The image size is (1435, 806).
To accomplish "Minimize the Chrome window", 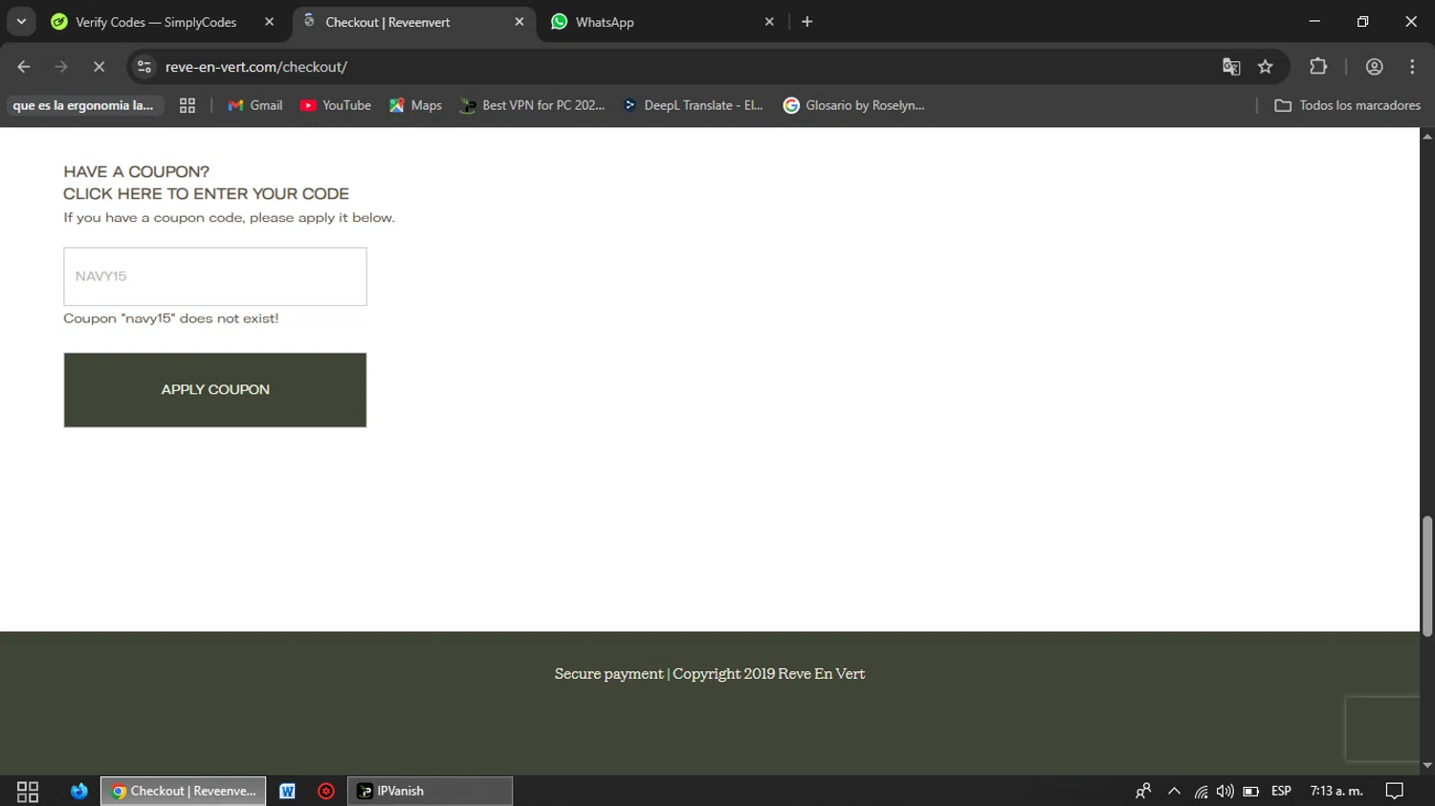I will 1314,21.
